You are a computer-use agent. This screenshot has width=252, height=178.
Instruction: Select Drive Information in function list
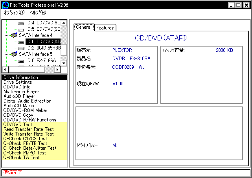coord(35,77)
